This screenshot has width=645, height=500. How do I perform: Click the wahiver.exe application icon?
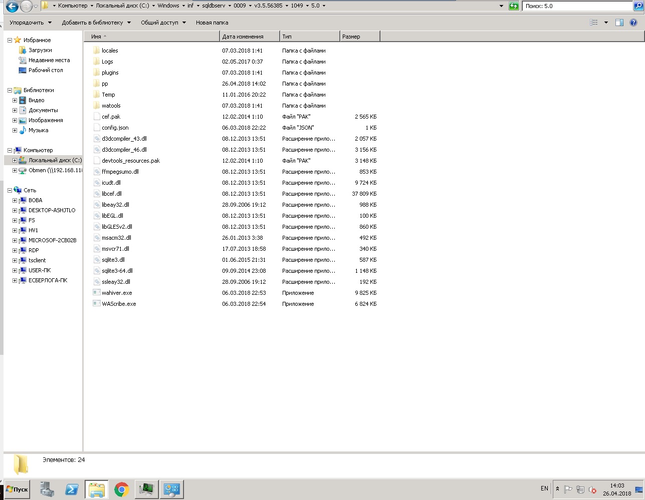coord(97,293)
